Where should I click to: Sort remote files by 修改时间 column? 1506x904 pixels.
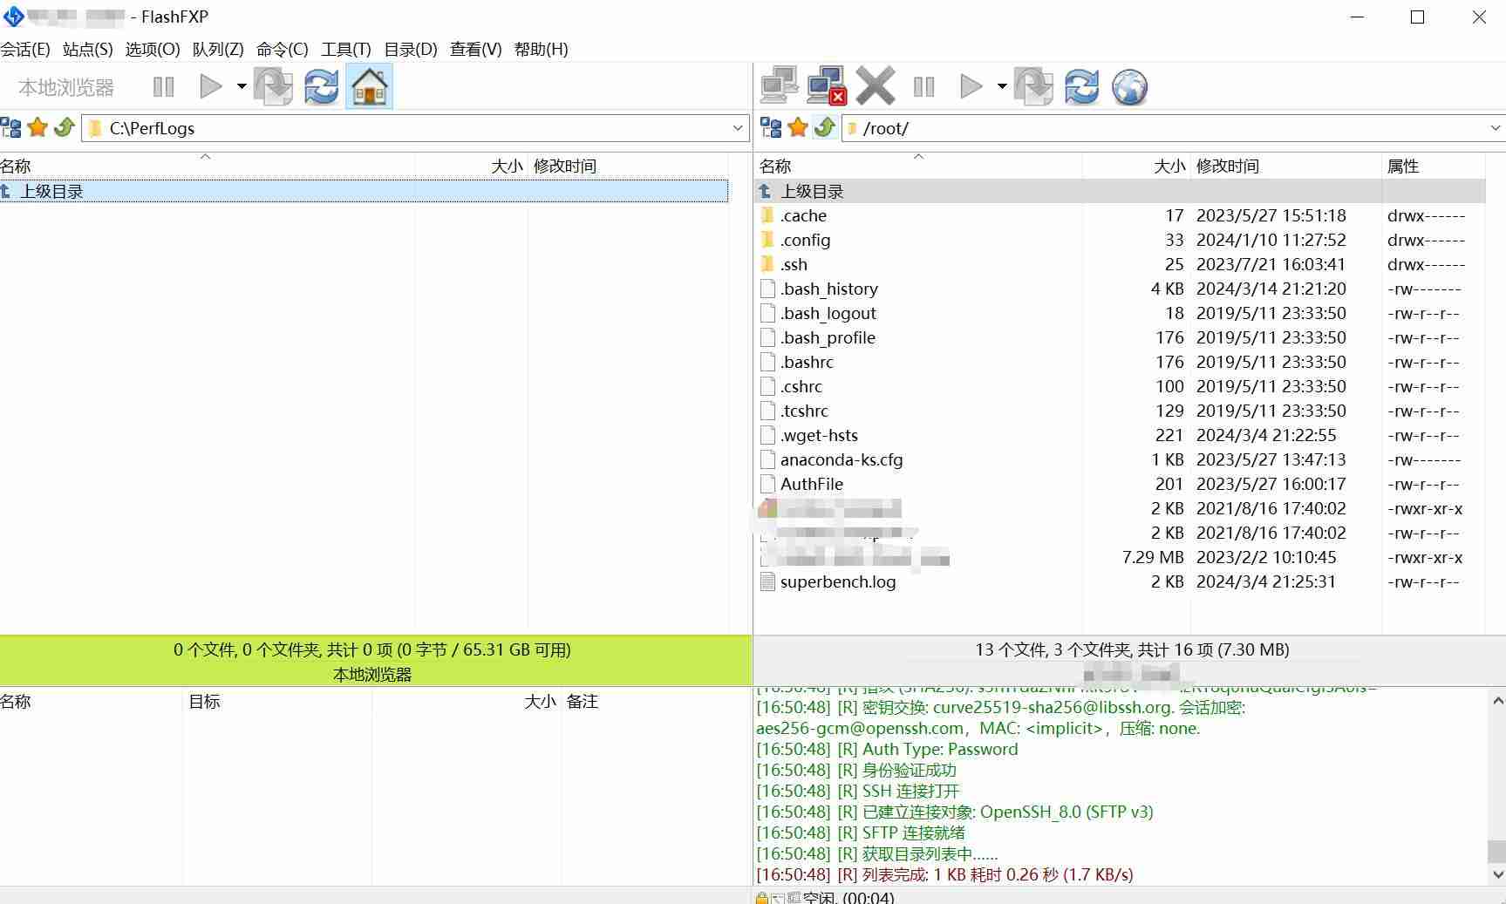coord(1230,166)
